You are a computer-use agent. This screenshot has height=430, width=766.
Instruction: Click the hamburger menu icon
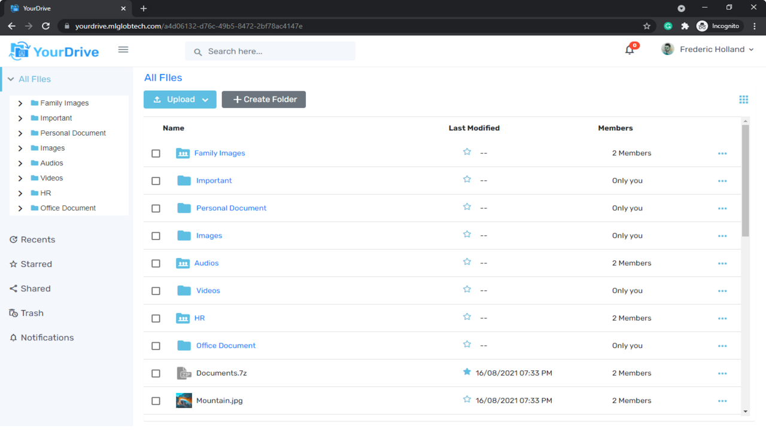click(x=123, y=50)
